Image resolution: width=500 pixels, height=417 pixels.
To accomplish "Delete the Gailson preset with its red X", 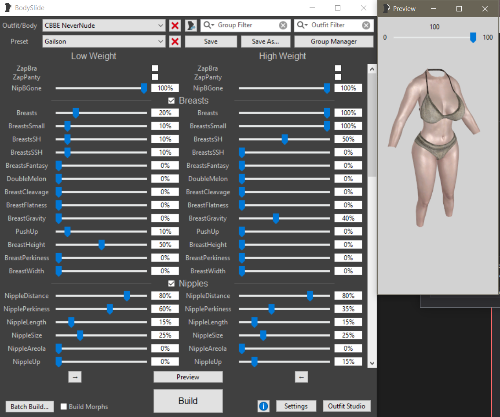I will coord(175,41).
